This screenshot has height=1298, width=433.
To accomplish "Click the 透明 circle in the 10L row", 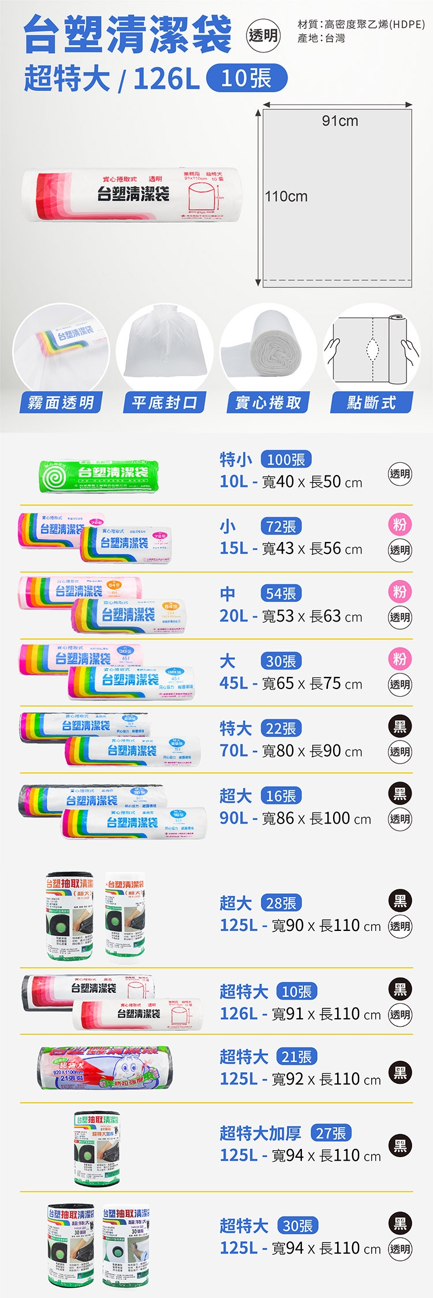I will point(400,474).
